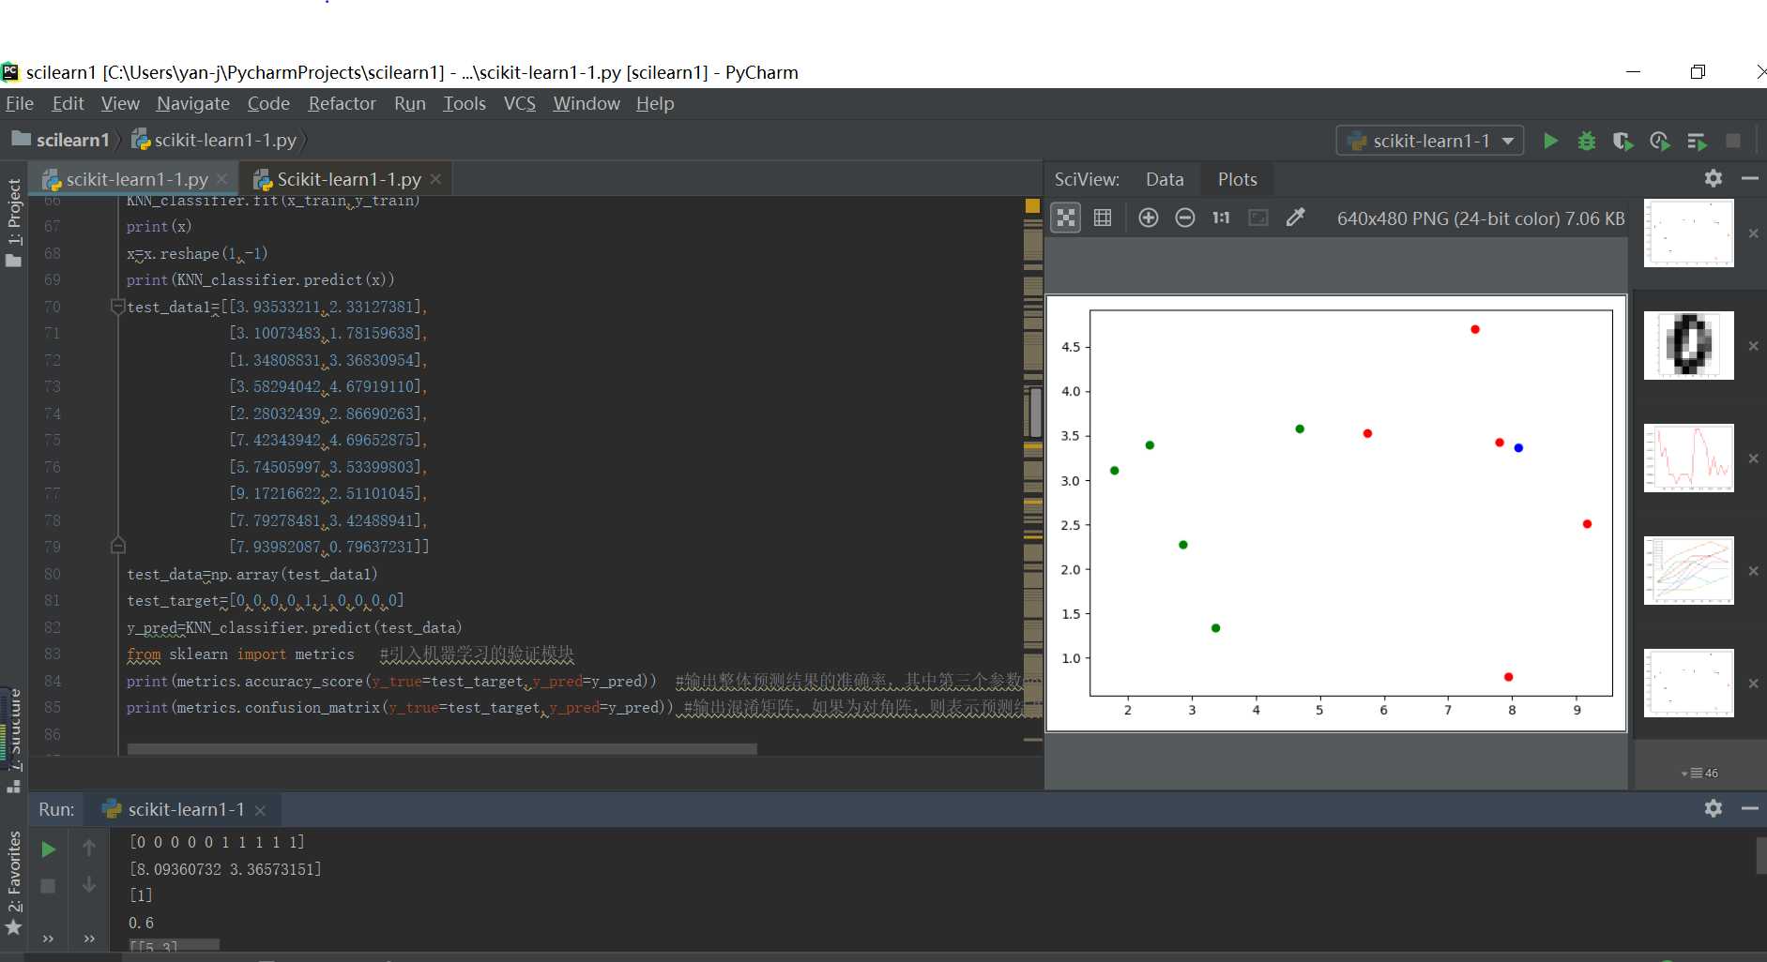Run the scikit-learn1-1 configuration with the green play button

coord(1550,141)
